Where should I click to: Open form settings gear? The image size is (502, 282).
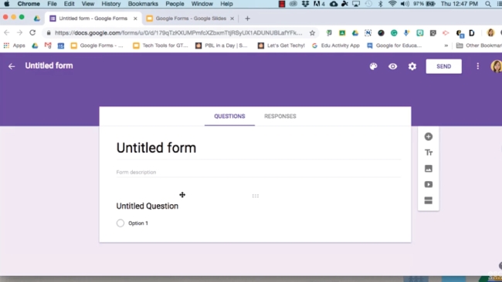coord(412,66)
